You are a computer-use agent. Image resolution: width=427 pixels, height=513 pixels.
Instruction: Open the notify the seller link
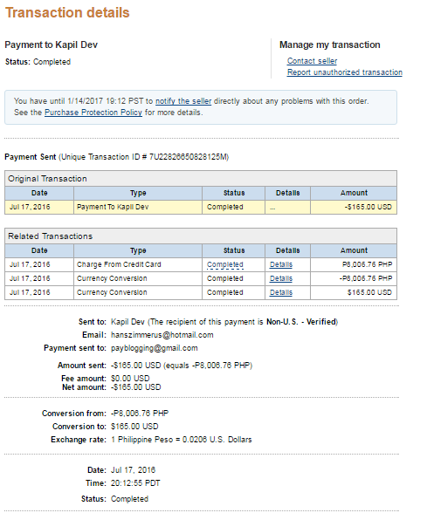pyautogui.click(x=183, y=101)
